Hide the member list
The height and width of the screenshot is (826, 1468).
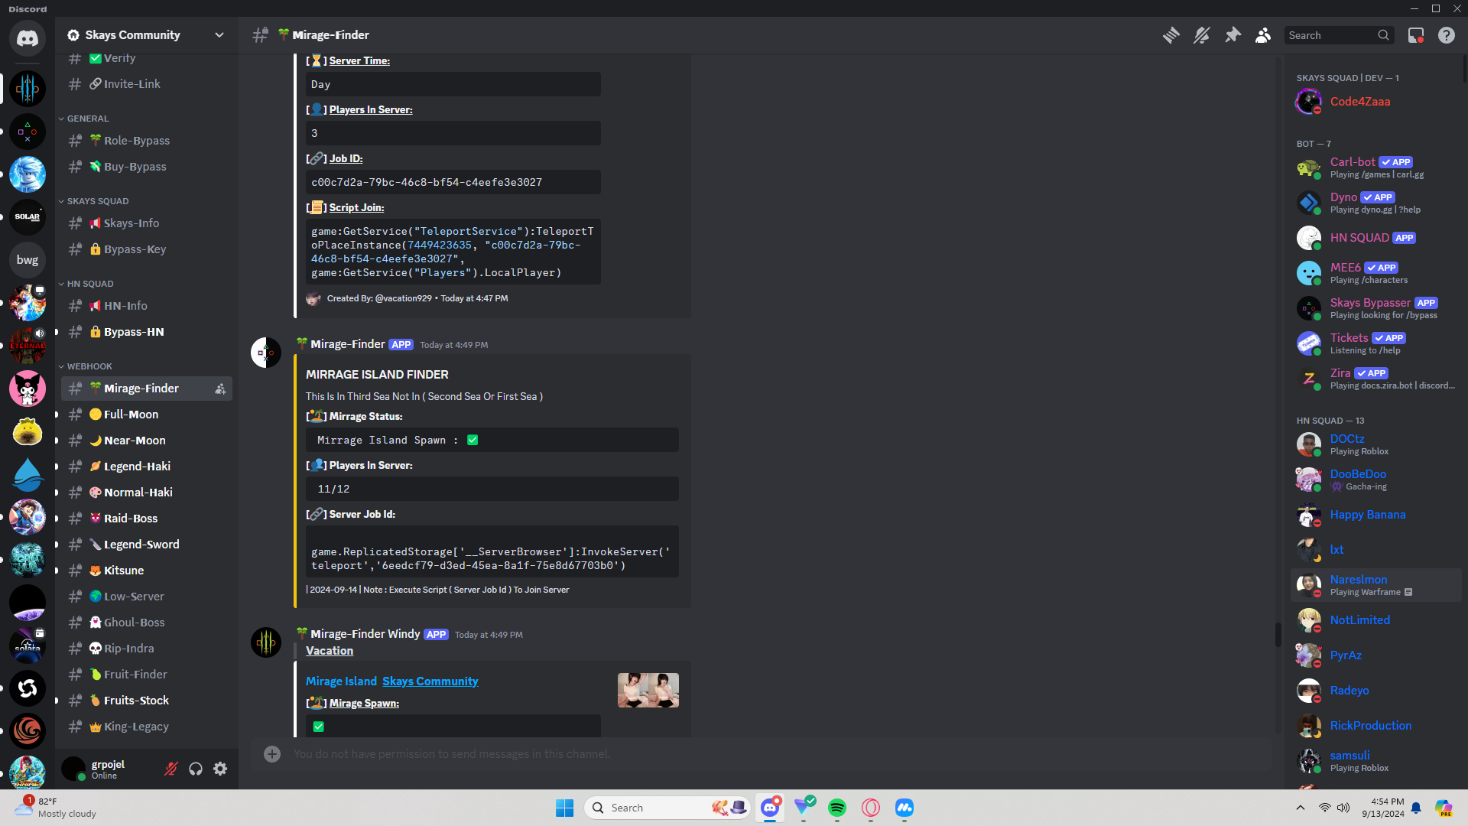1263,35
